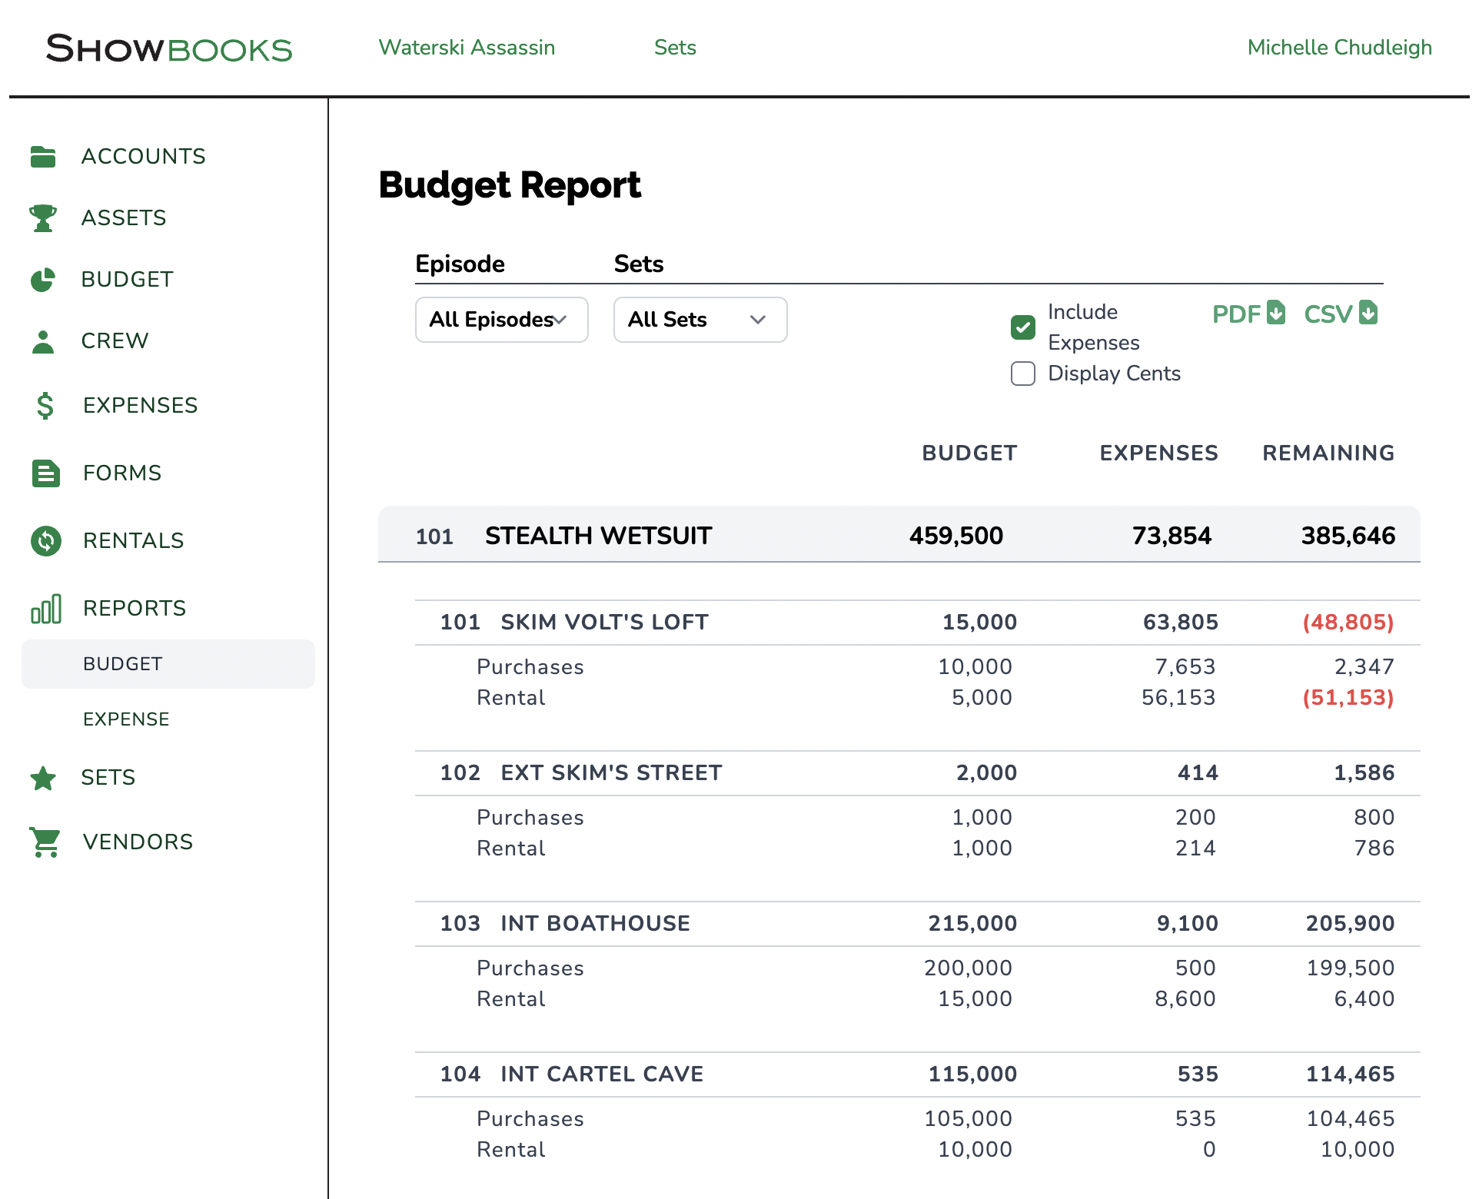Open the Expenses sidebar section

[140, 405]
